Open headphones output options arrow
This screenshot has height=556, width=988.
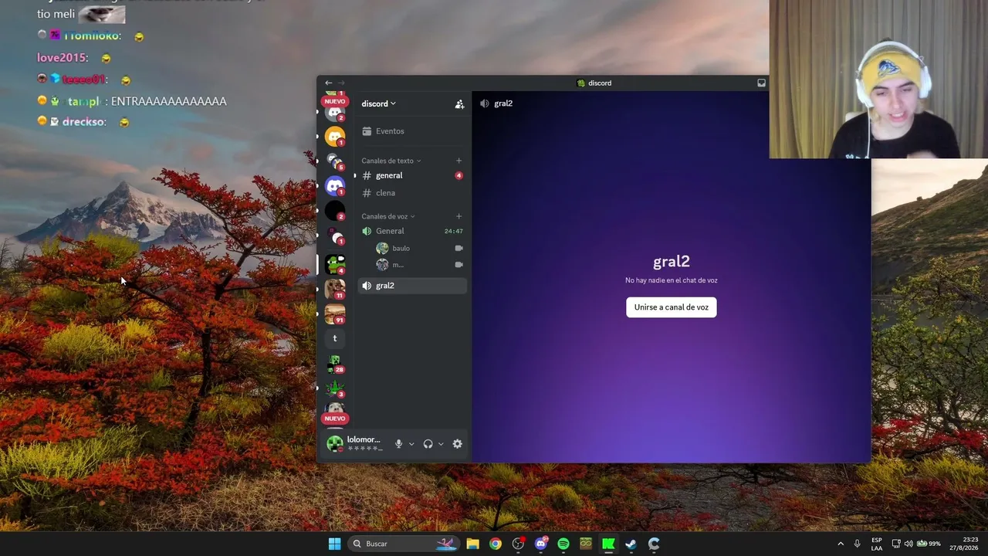441,444
